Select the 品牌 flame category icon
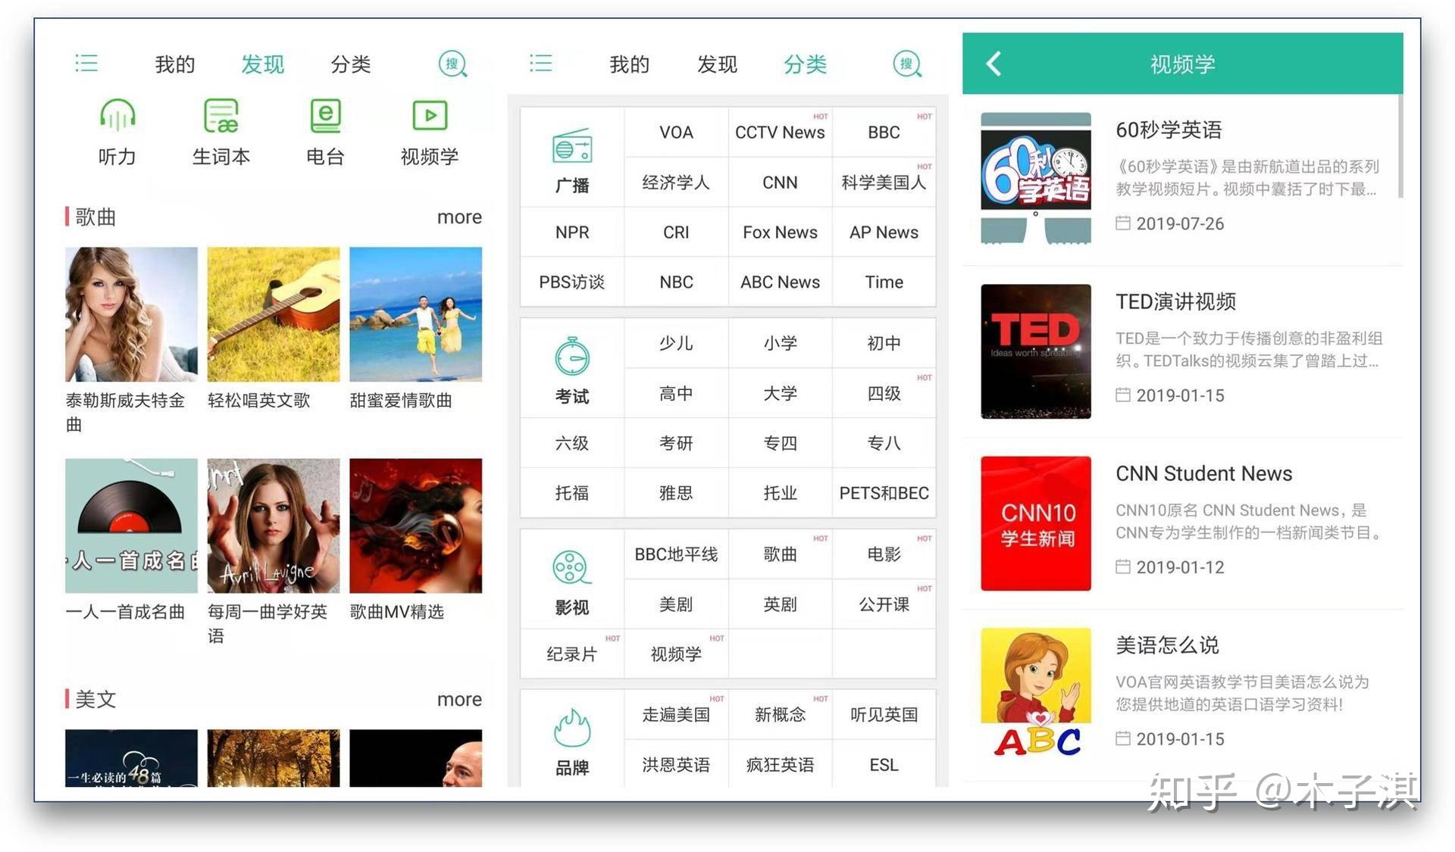Viewport: 1455px width, 852px height. click(572, 728)
